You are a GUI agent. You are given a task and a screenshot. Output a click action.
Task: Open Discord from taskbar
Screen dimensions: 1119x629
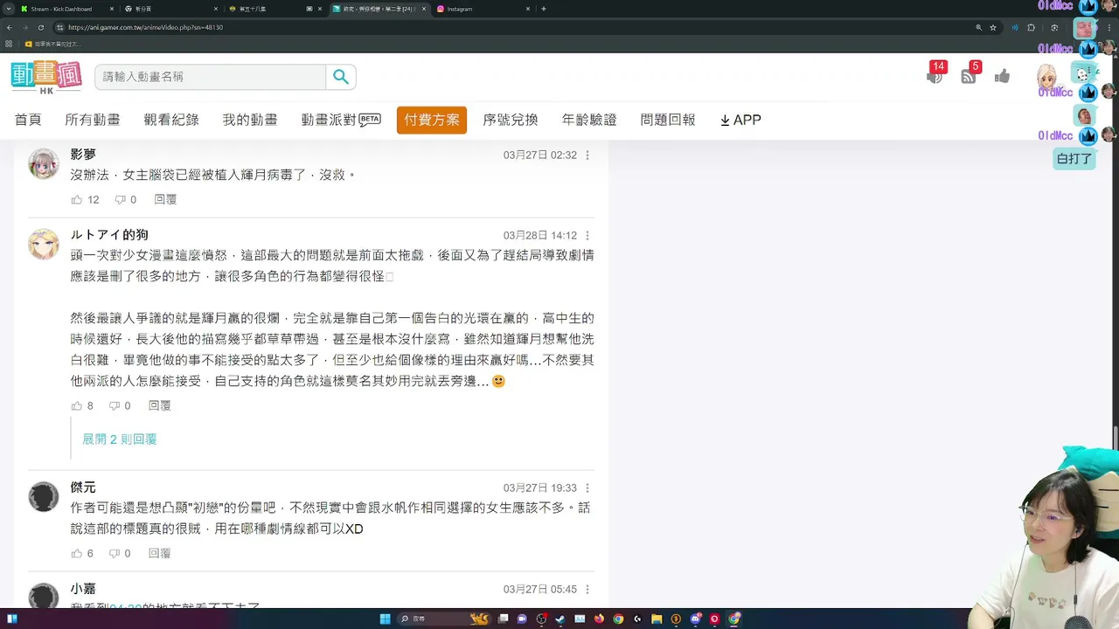pyautogui.click(x=695, y=619)
